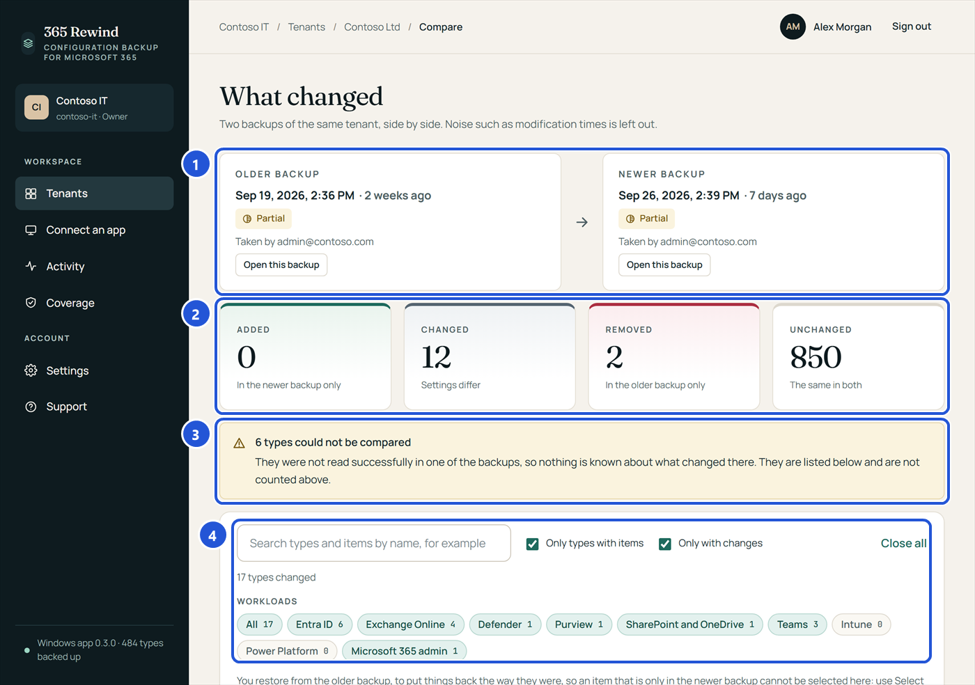Click the Coverage shield icon

coord(31,303)
